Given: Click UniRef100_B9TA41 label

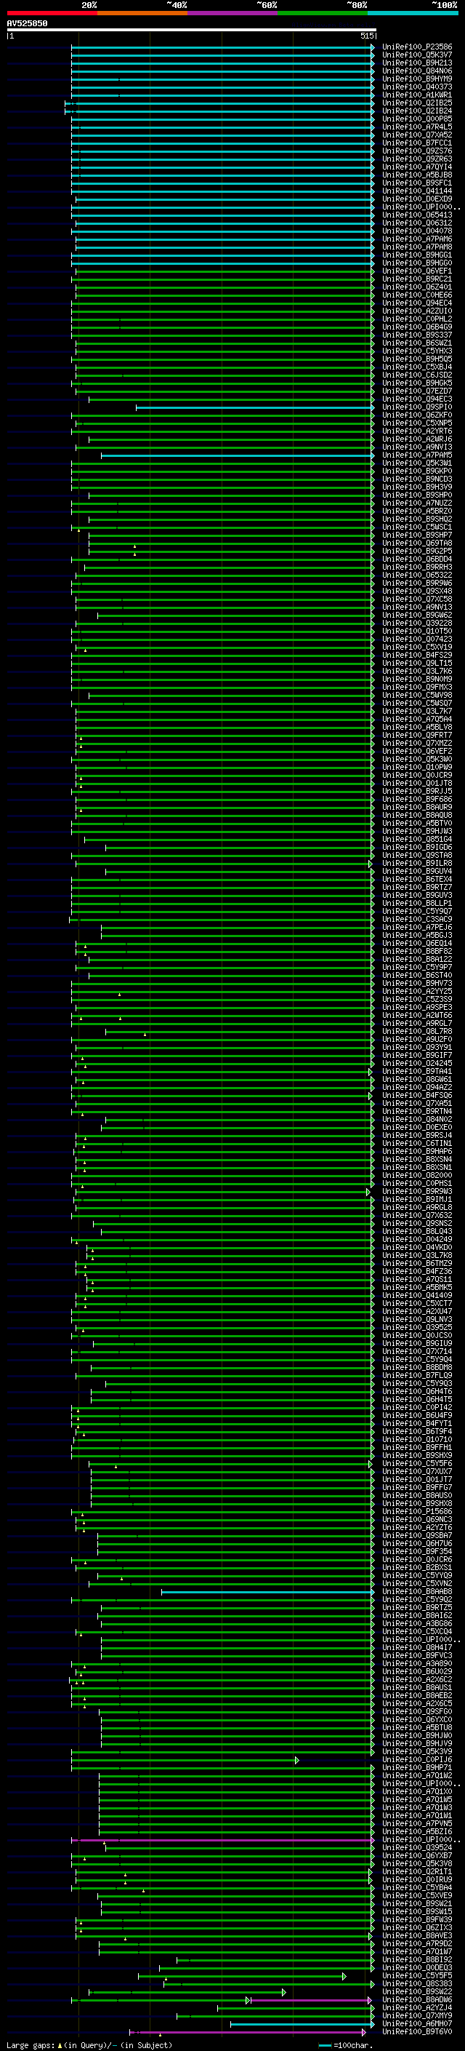Looking at the screenshot, I should (x=417, y=1072).
